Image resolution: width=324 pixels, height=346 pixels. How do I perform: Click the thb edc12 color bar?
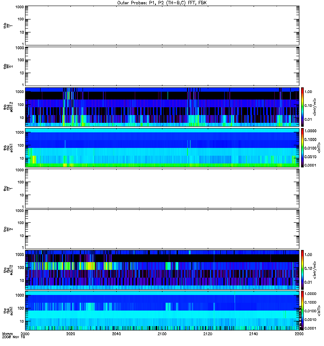click(x=302, y=107)
